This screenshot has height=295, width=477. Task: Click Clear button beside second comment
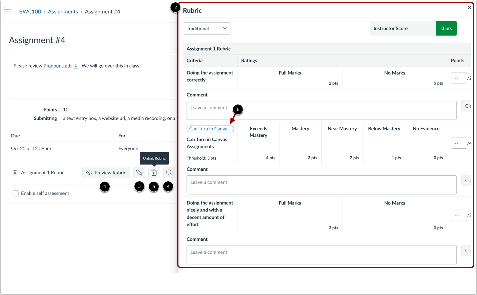[466, 181]
